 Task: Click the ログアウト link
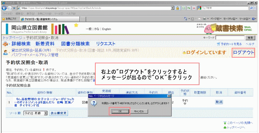pos(243,53)
